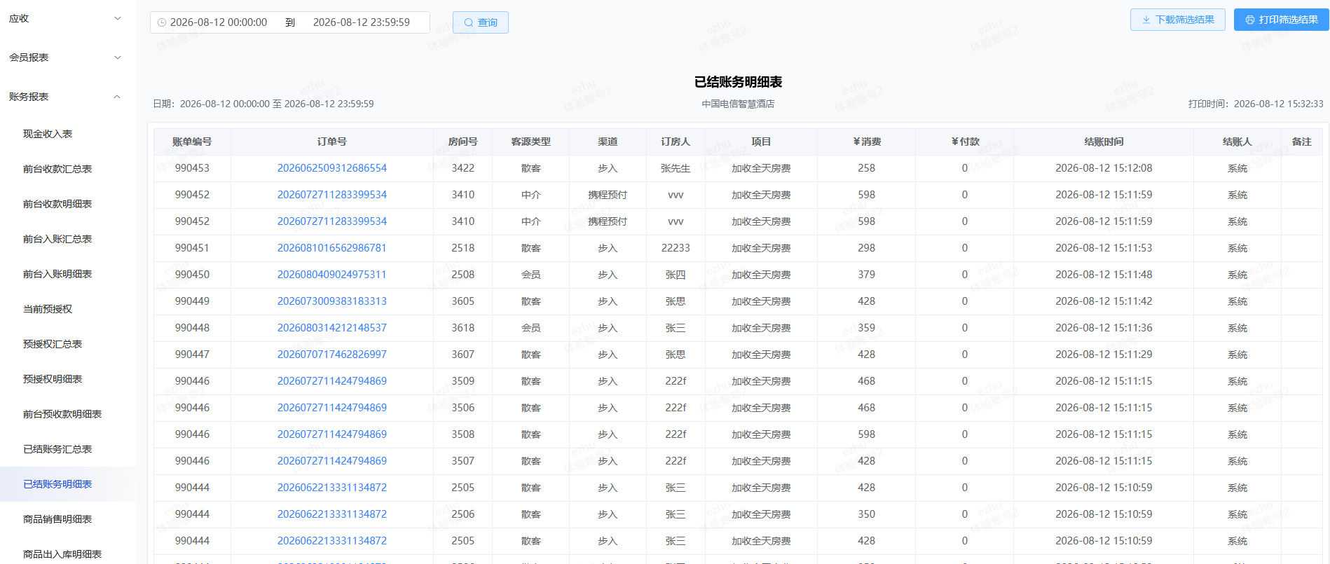Click the start date 2026-08-12 00:00:00 field
This screenshot has width=1330, height=564.
click(219, 22)
